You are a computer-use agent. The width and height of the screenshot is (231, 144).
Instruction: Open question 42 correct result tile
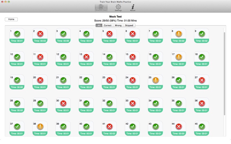click(132, 128)
